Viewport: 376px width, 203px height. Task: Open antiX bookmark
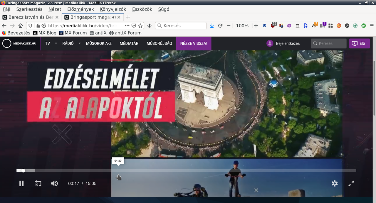[98, 33]
